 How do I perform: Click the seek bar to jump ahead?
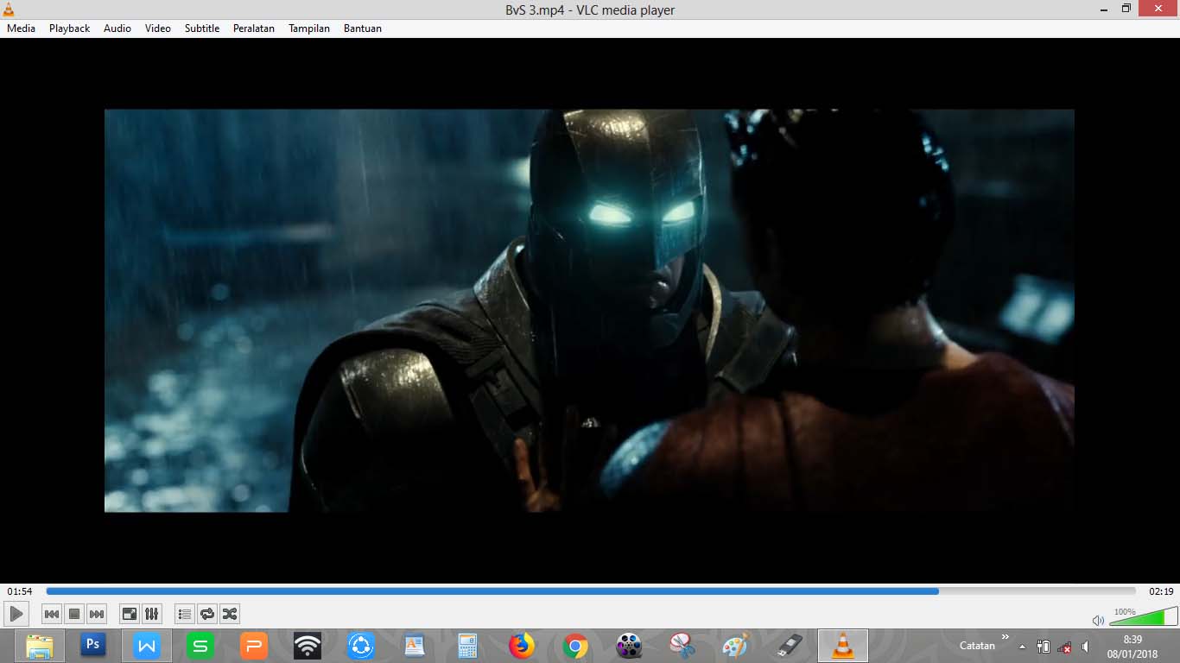tap(993, 591)
